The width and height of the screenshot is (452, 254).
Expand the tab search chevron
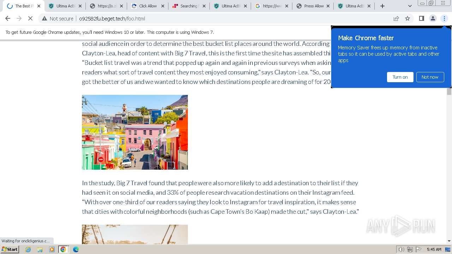pyautogui.click(x=410, y=6)
